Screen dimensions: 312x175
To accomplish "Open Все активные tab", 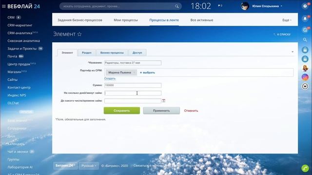I will (x=201, y=20).
